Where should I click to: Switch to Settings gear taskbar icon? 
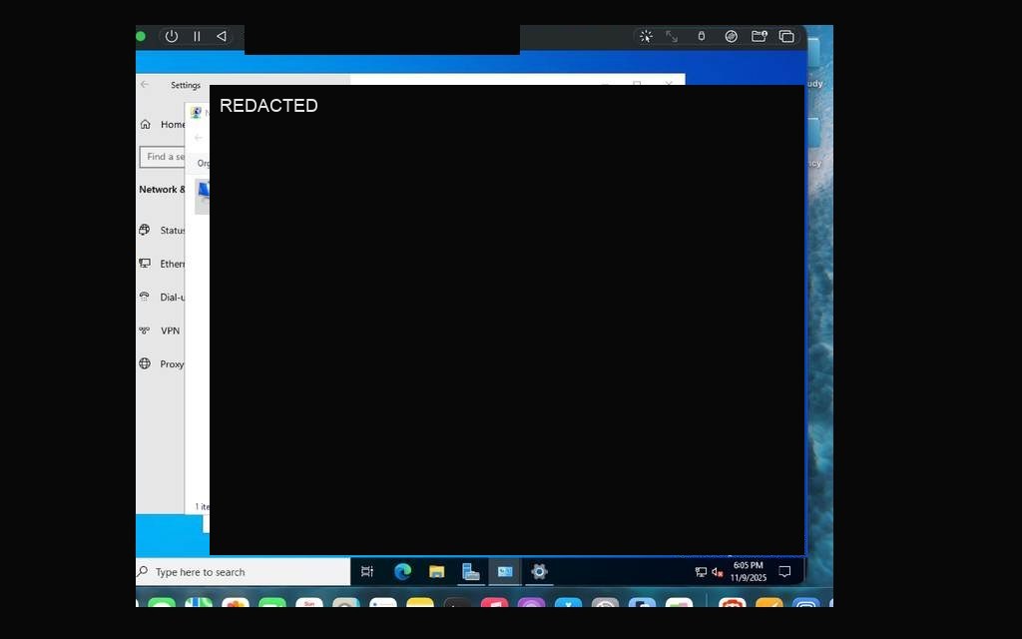539,572
